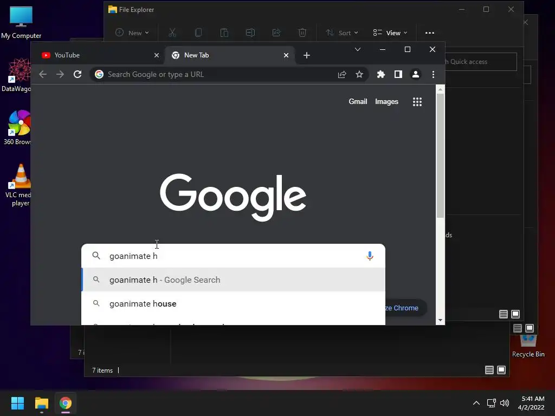Switch to details view in bottom File Explorer window

tap(489, 370)
